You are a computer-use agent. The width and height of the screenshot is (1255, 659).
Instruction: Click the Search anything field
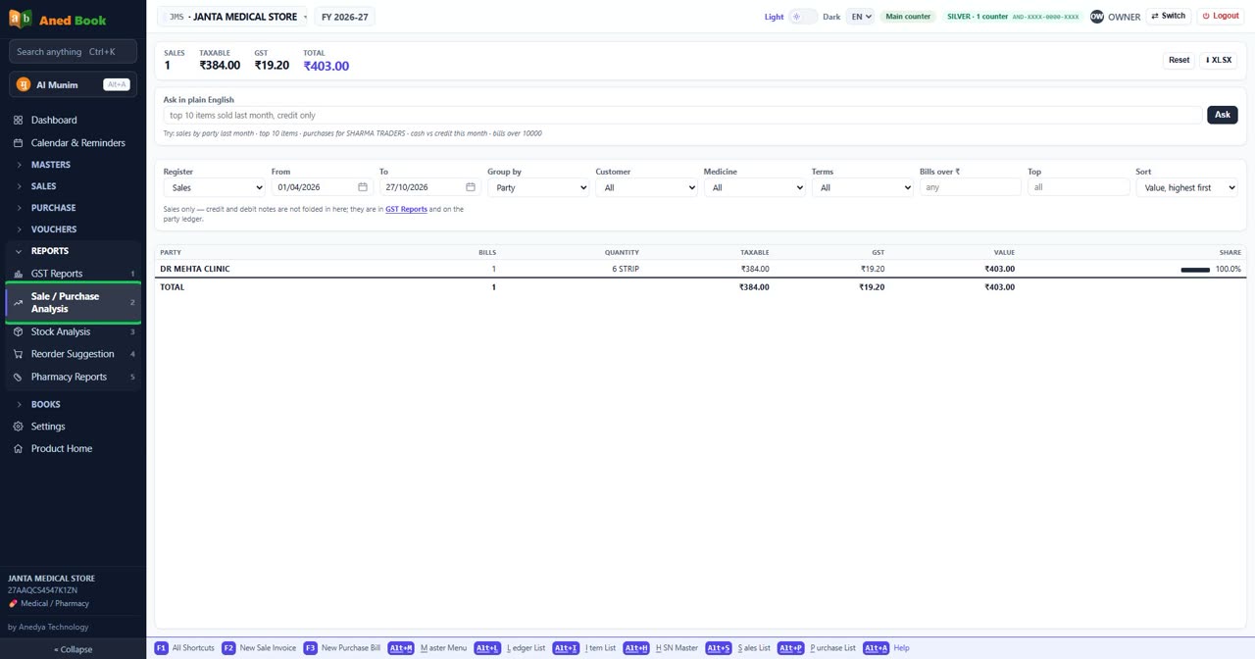click(x=73, y=51)
